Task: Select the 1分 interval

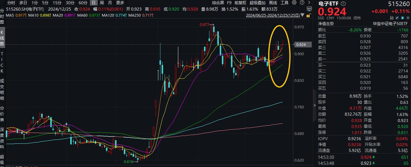Action: (x=35, y=3)
